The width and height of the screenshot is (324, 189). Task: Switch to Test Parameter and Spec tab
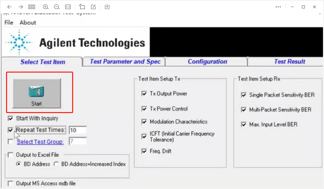pos(124,62)
